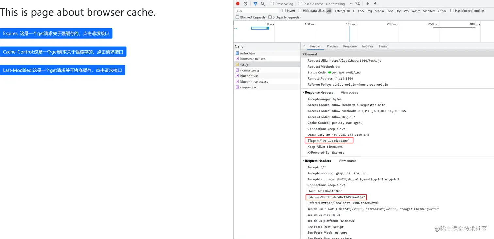View source of Response Headers
This screenshot has width=494, height=239.
tap(350, 93)
